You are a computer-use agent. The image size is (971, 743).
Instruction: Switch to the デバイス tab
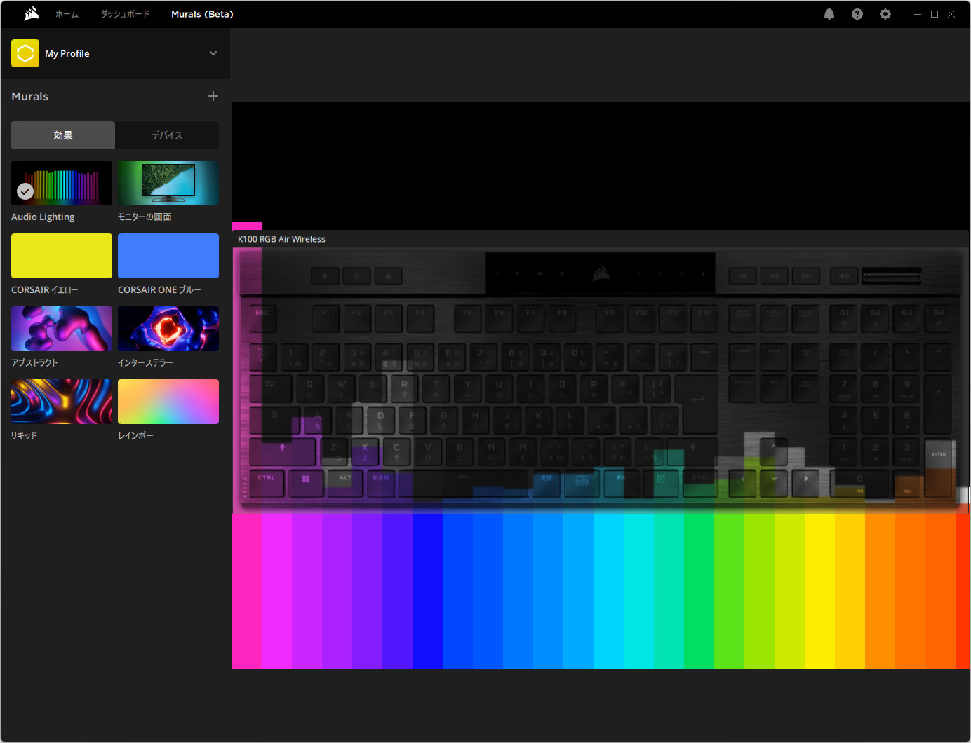[x=167, y=135]
